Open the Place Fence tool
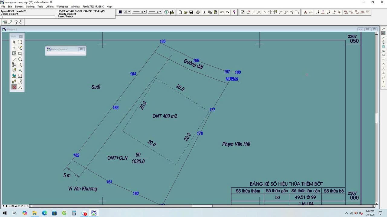387x217 pixels. tap(20, 42)
